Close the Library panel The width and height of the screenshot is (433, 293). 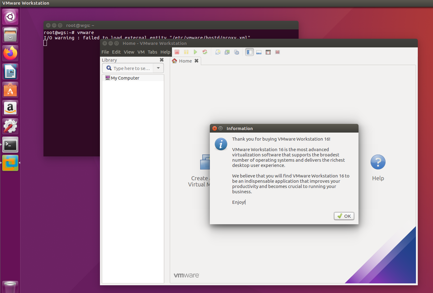162,60
